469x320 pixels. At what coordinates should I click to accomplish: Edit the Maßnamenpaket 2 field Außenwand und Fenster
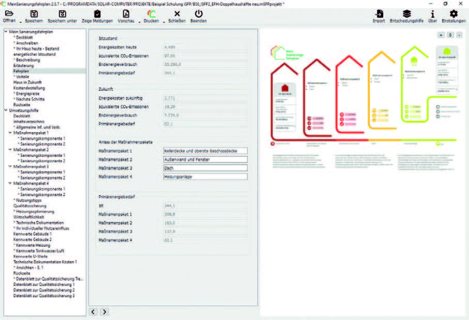coord(206,159)
